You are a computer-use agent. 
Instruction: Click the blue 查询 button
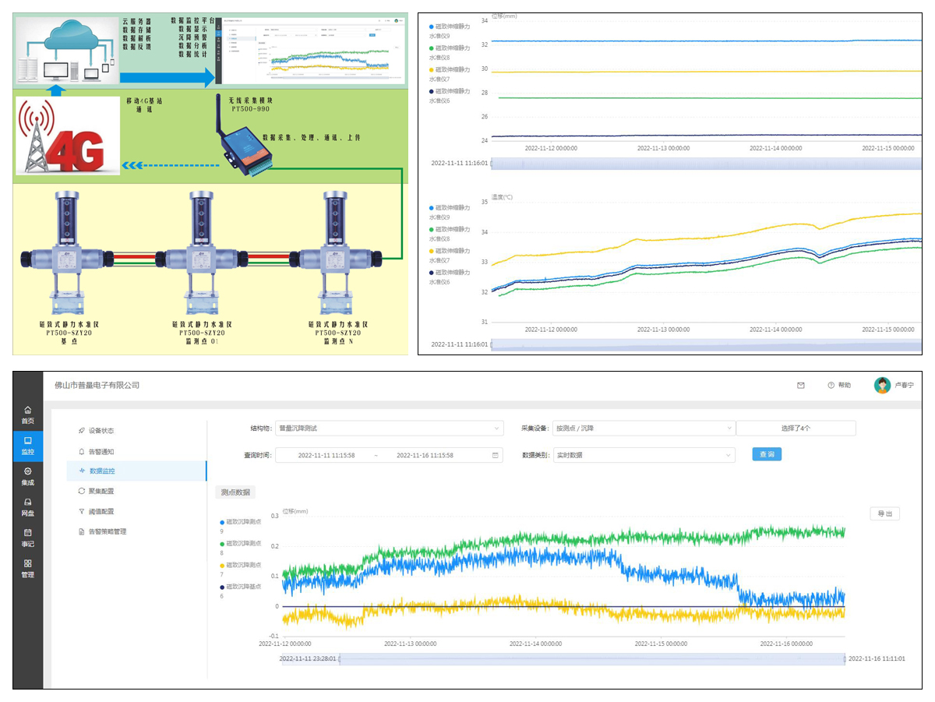point(766,454)
